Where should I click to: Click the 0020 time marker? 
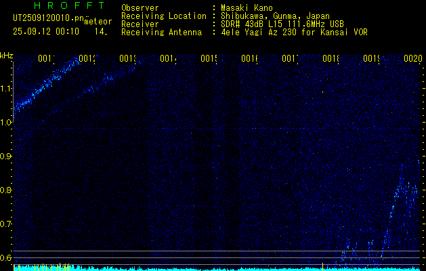(413, 58)
